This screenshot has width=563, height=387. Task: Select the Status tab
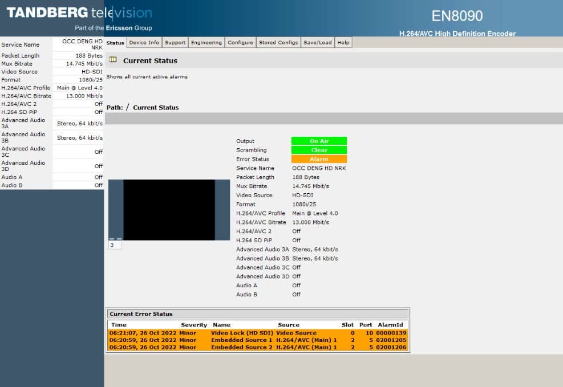click(x=115, y=42)
